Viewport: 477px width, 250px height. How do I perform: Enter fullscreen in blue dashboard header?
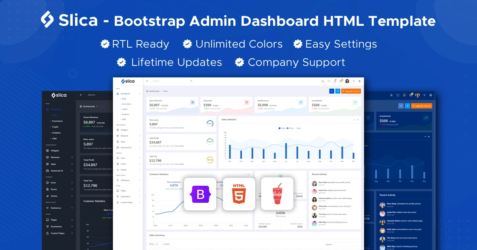(398, 95)
